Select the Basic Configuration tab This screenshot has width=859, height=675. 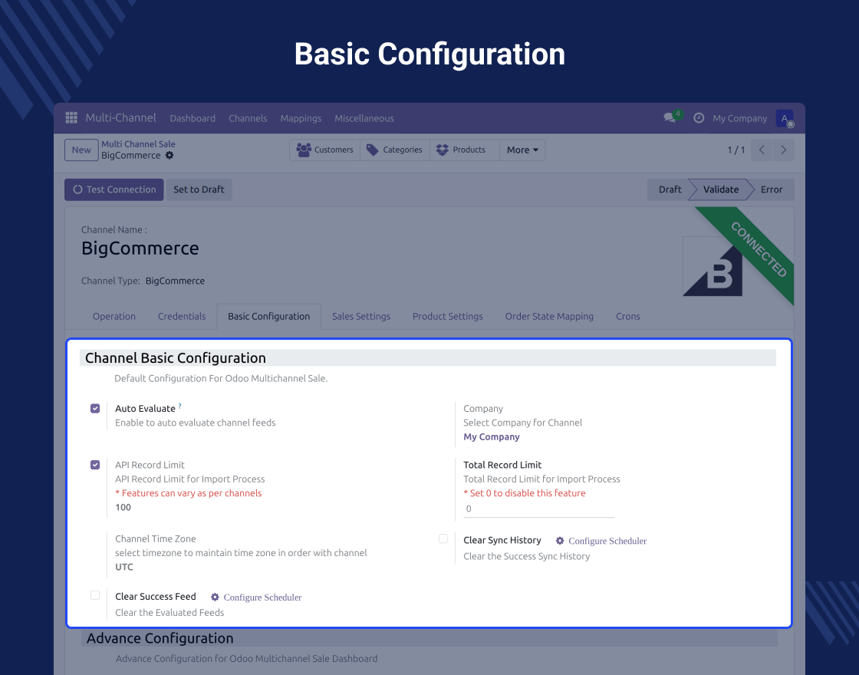tap(269, 317)
